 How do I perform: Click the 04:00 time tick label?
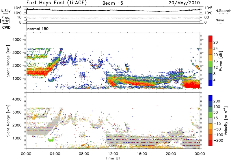[55, 154]
